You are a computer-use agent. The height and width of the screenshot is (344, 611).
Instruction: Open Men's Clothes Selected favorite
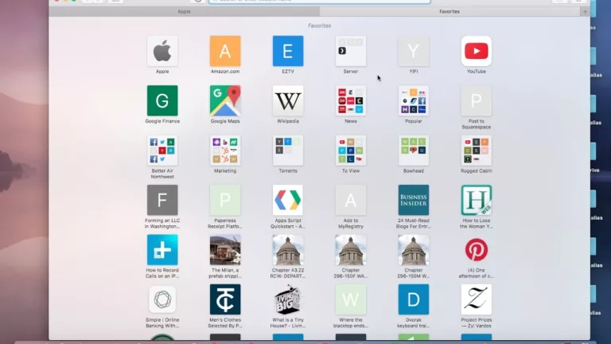[225, 299]
